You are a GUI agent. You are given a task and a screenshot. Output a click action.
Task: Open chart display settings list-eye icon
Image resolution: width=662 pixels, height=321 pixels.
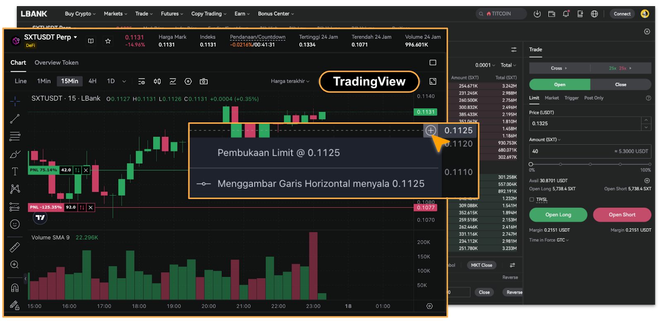142,81
